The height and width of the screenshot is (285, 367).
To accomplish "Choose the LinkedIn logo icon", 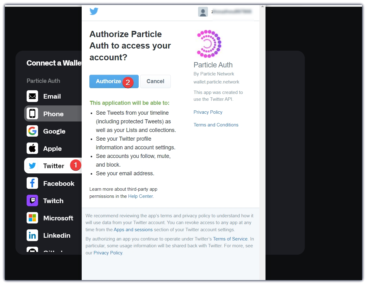I will coord(32,235).
